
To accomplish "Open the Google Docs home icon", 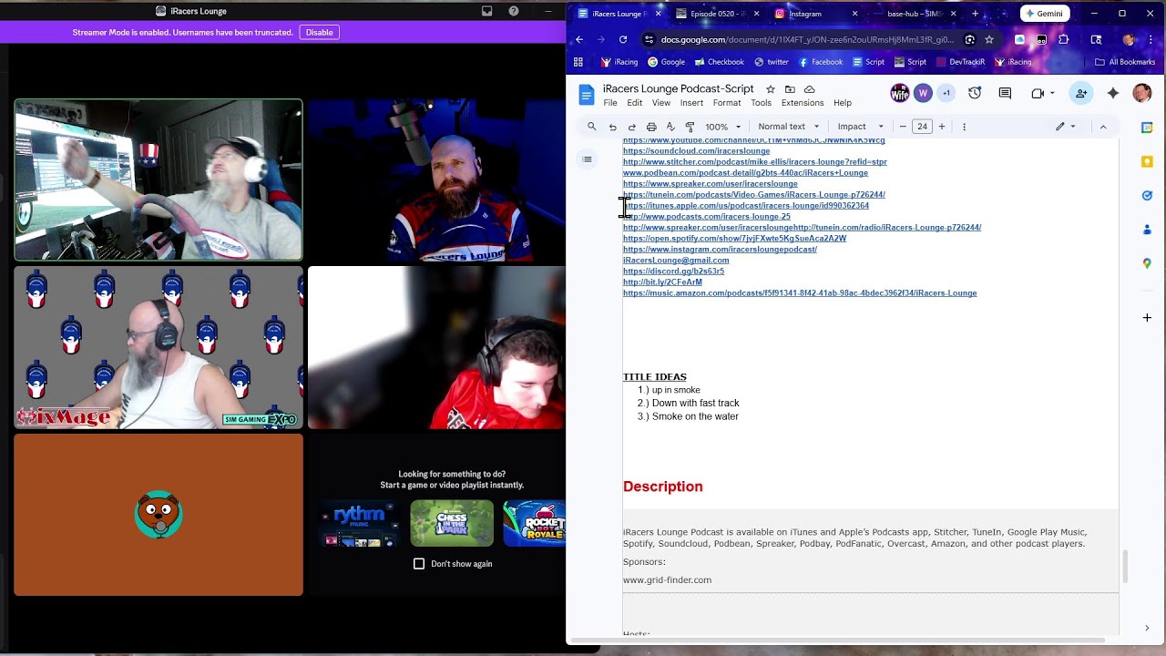I will click(x=587, y=95).
